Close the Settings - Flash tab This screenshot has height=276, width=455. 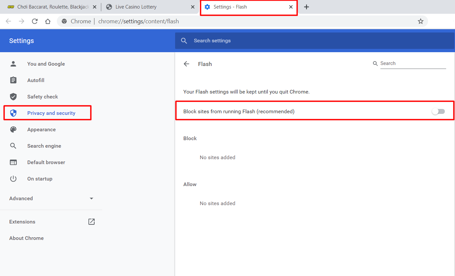click(291, 7)
